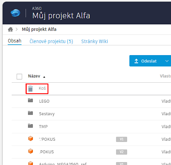The height and width of the screenshot is (165, 171).
Task: Click the V1 version badge of '.'POKUS
Action: [x=121, y=139]
